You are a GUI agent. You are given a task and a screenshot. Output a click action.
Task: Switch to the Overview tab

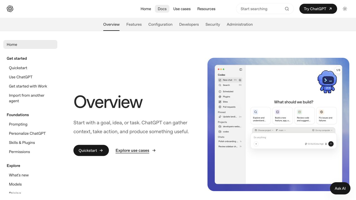111,24
